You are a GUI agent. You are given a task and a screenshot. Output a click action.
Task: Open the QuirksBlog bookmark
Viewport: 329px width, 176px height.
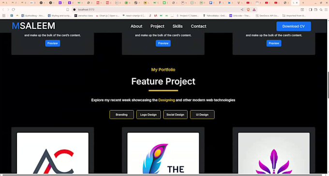[x=33, y=16]
